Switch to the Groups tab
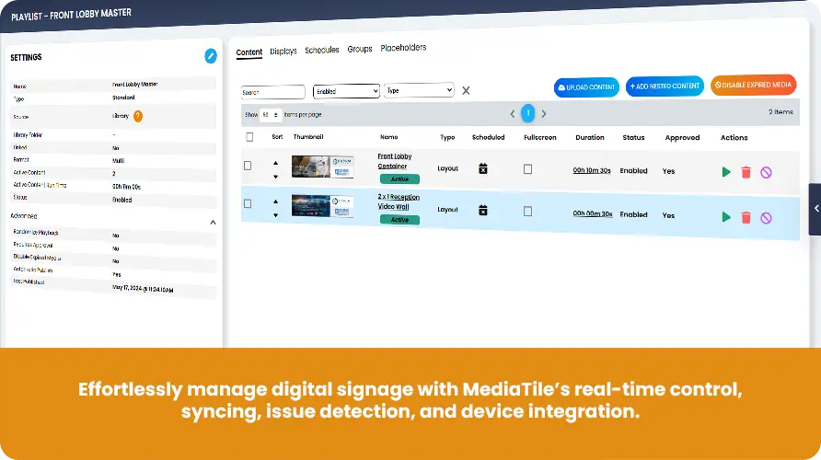Screen dimensions: 821x460 pyautogui.click(x=360, y=49)
